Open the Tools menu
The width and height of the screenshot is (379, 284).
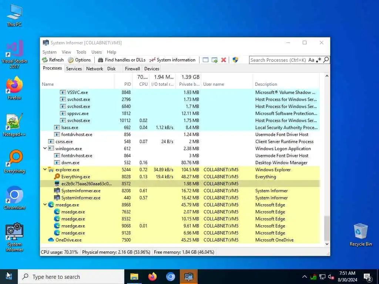pos(81,52)
